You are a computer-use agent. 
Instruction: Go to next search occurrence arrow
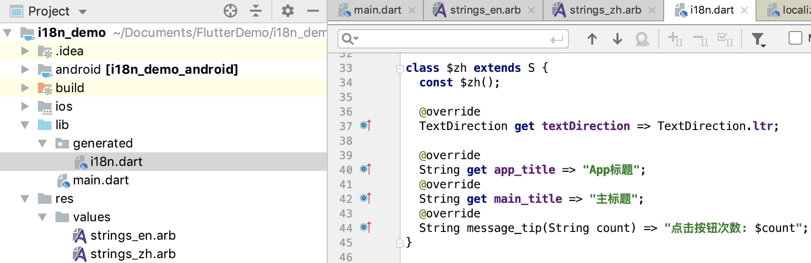617,39
